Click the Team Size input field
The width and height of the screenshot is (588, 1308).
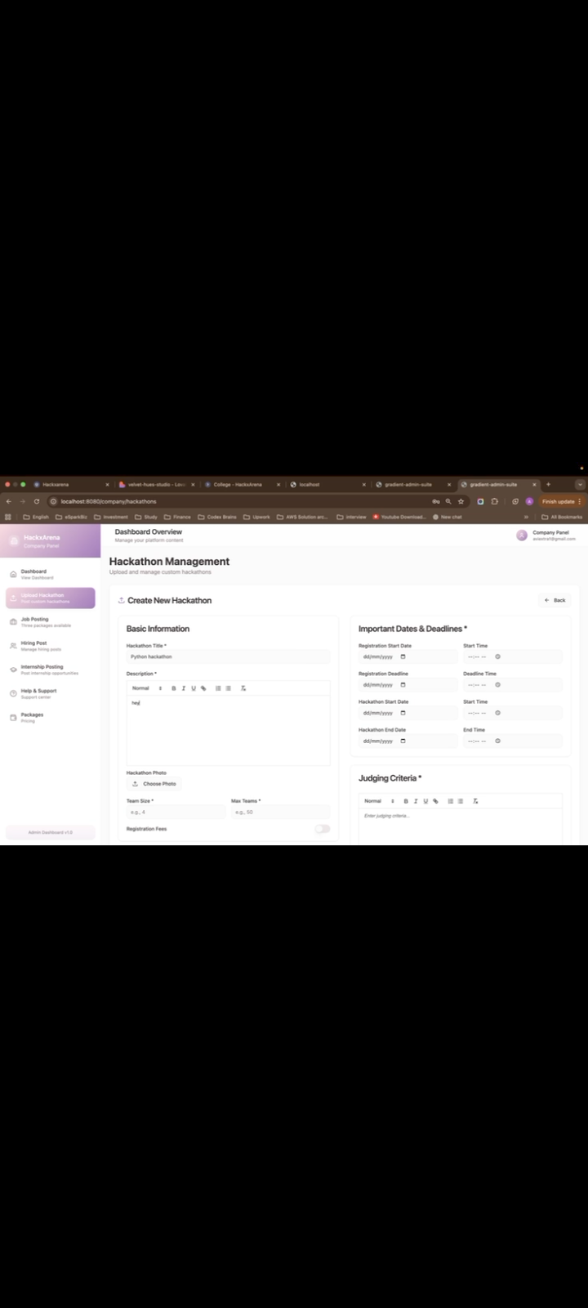tap(176, 813)
